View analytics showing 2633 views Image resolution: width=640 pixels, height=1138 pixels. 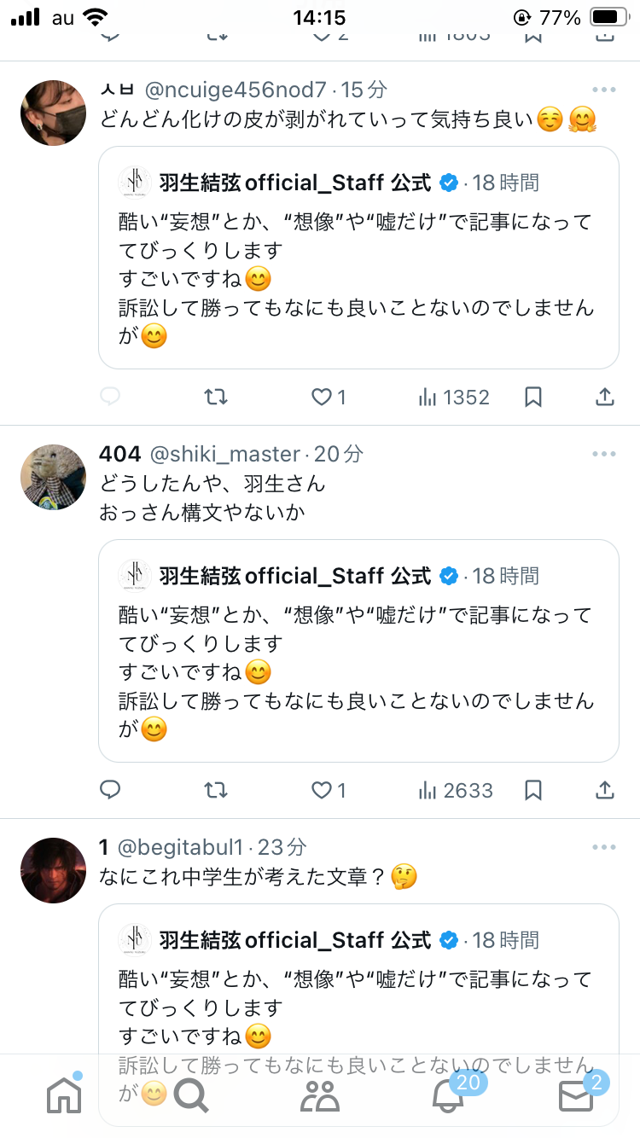point(456,791)
